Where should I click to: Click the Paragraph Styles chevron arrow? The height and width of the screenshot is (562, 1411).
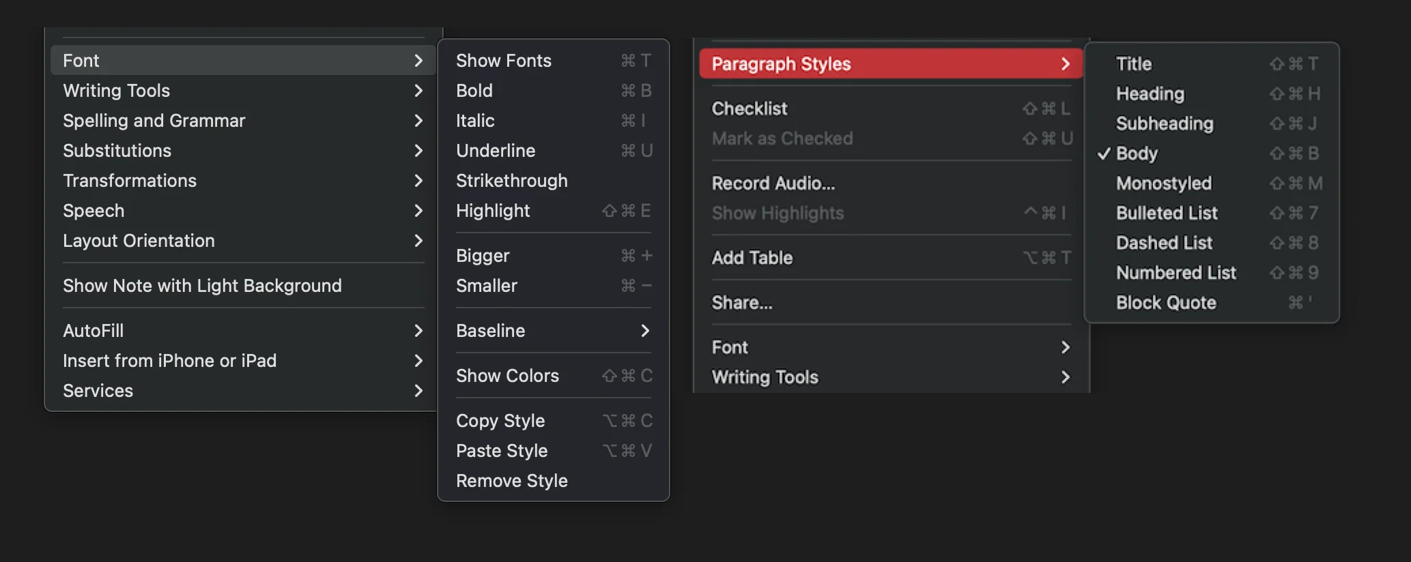tap(1065, 64)
